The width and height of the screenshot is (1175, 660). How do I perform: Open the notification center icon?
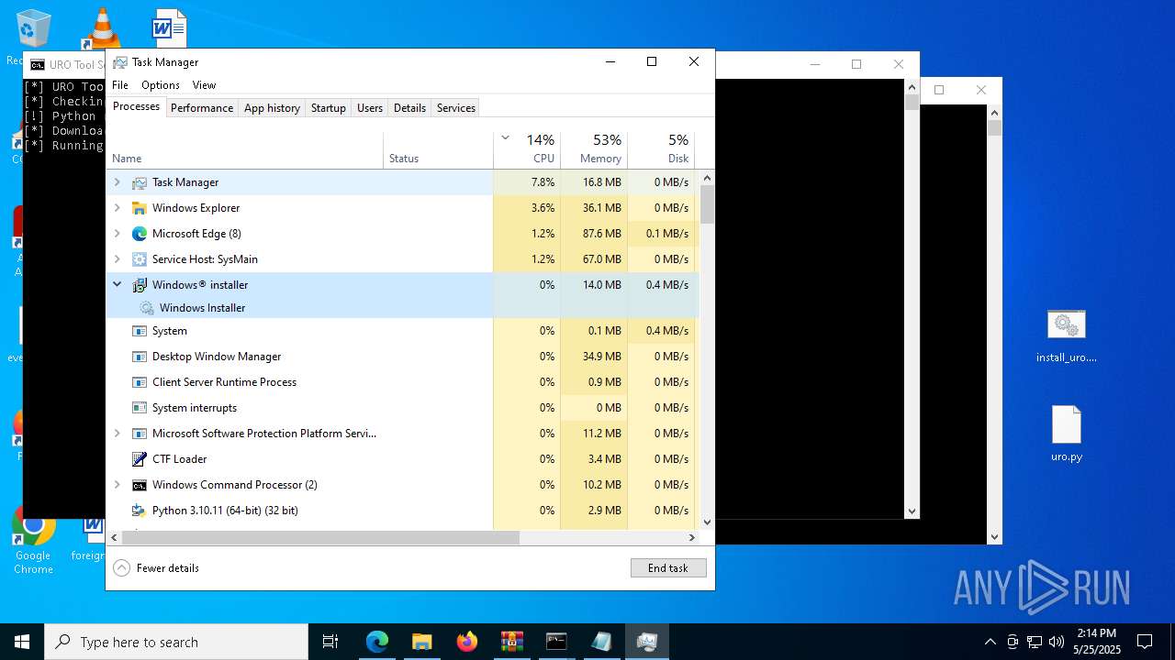(1145, 642)
